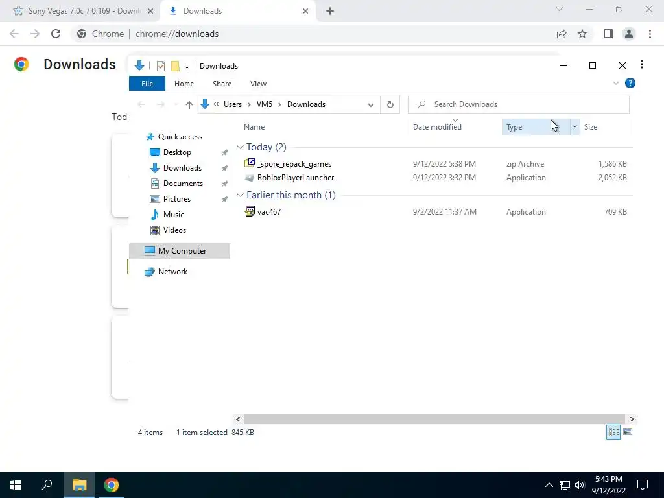Click Users in the address breadcrumb
Screen dimensions: 664x498
(233, 104)
